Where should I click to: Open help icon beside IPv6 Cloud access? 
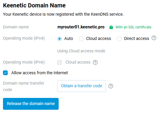pos(95,62)
